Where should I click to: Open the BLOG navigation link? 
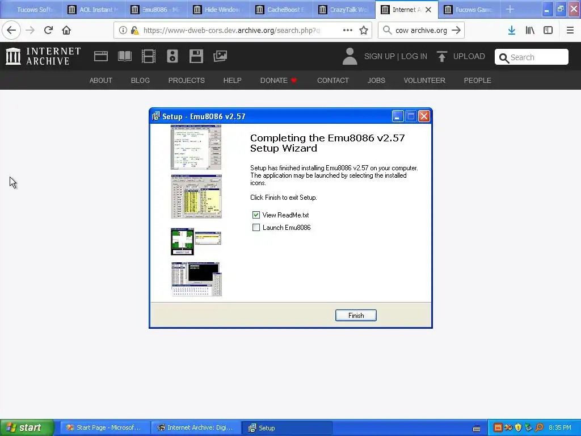140,81
